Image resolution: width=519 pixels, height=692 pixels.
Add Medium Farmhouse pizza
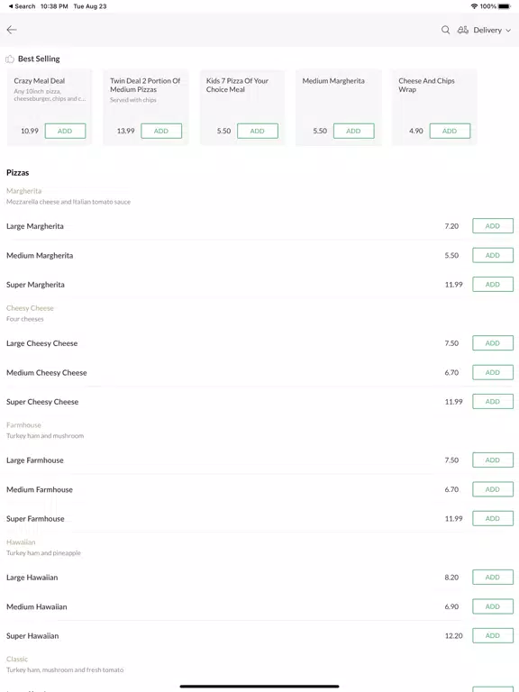tap(493, 489)
